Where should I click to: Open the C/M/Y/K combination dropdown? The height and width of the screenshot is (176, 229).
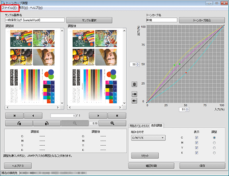coord(148,138)
